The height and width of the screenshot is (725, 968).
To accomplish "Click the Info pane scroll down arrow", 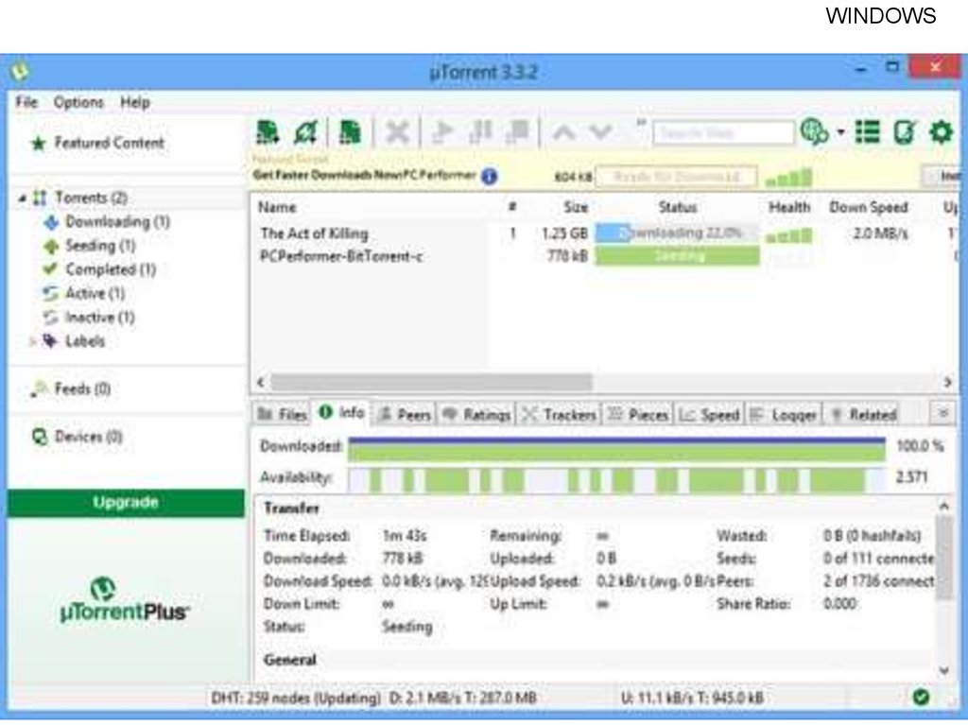I will [943, 671].
